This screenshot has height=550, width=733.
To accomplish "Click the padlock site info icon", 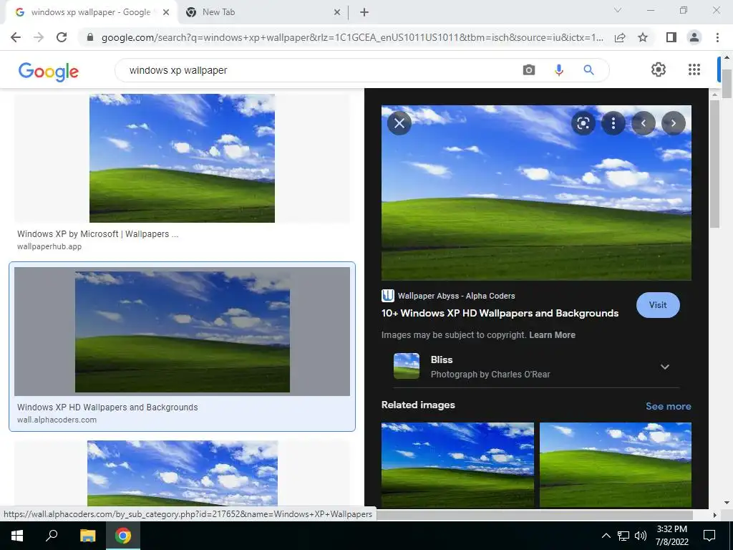I will [90, 37].
